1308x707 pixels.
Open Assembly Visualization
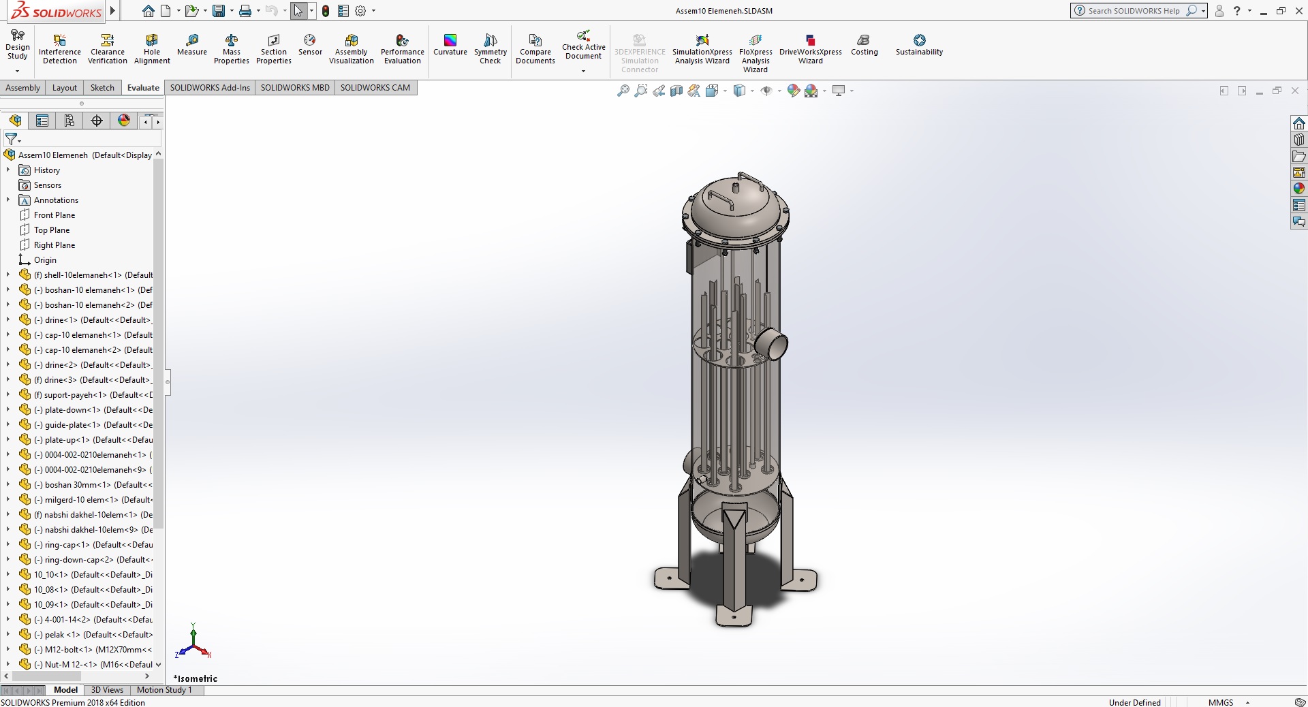[352, 49]
